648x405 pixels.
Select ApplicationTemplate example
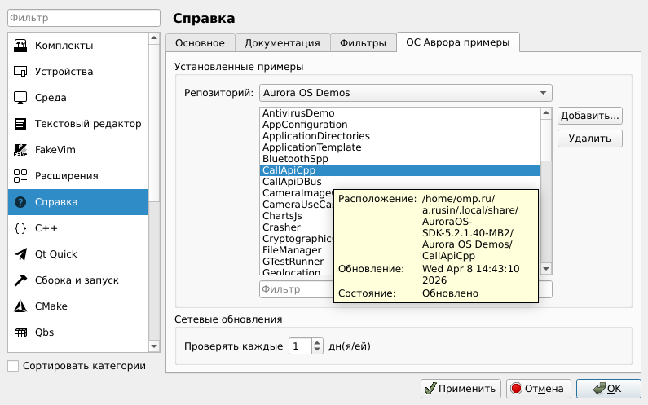tap(399, 147)
